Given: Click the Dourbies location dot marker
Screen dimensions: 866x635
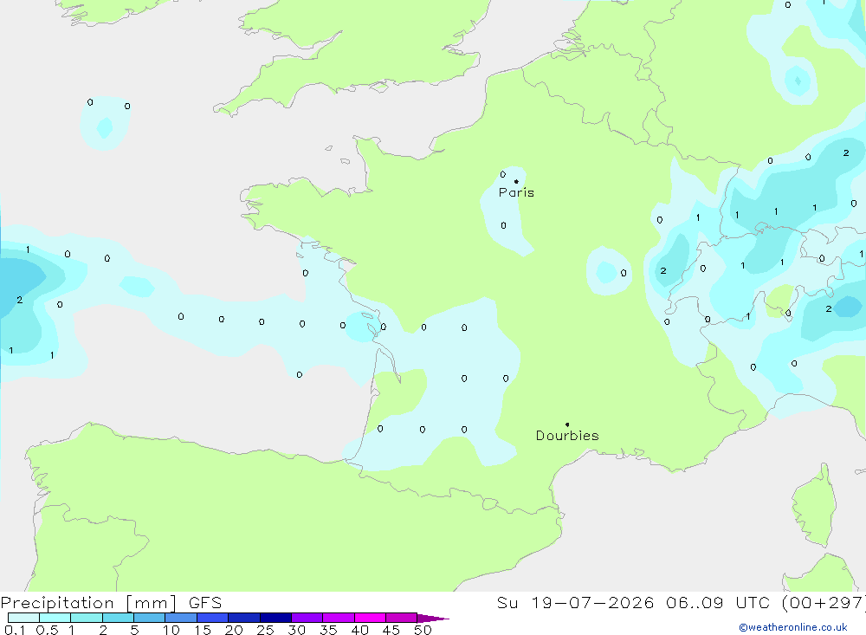Looking at the screenshot, I should tap(567, 424).
